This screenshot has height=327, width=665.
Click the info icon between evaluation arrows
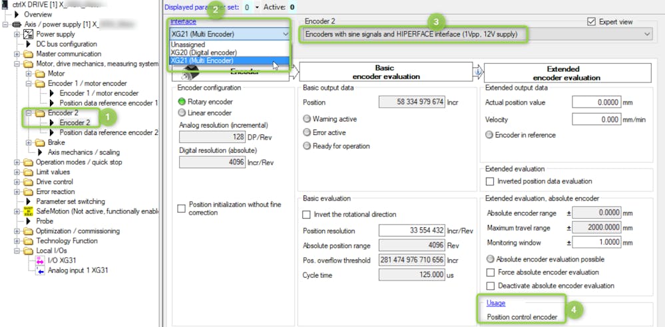pyautogui.click(x=477, y=72)
